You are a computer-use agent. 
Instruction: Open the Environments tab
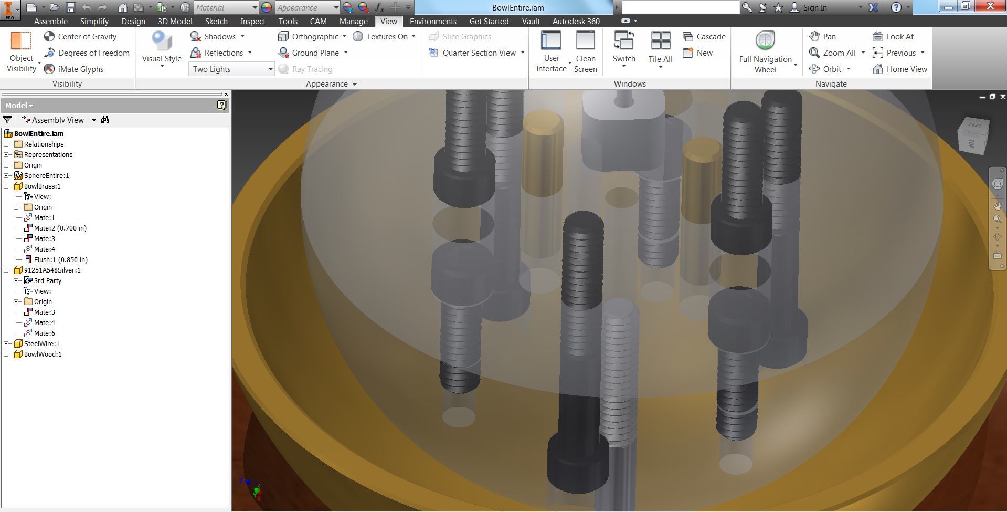click(x=433, y=21)
